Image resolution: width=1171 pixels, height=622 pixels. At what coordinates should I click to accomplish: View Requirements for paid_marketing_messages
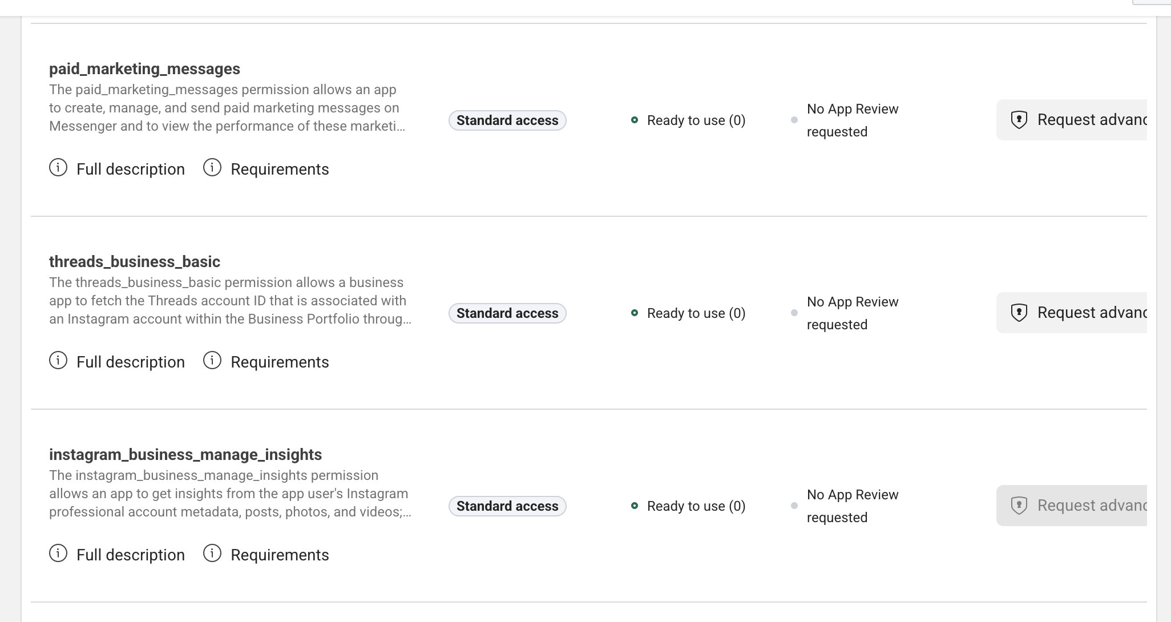pyautogui.click(x=280, y=169)
